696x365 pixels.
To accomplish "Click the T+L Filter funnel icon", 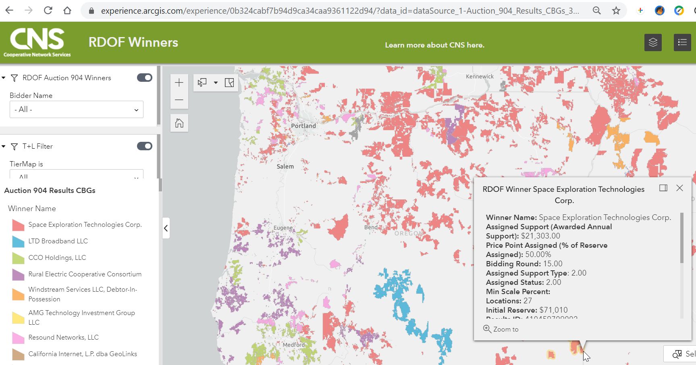I will 14,146.
